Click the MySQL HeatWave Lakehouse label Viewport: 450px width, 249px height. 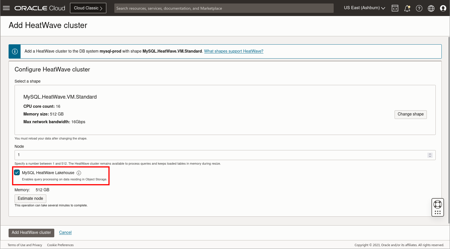pos(48,173)
